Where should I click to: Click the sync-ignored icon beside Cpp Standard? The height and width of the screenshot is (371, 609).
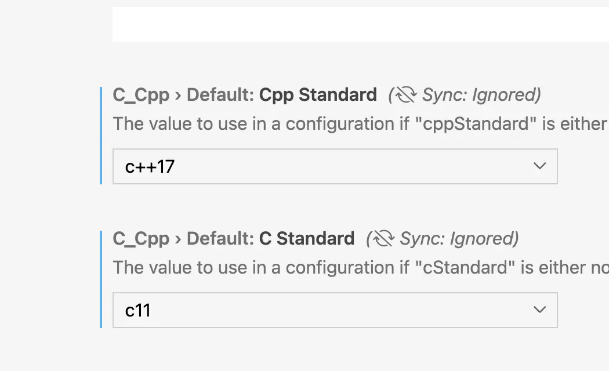[406, 94]
